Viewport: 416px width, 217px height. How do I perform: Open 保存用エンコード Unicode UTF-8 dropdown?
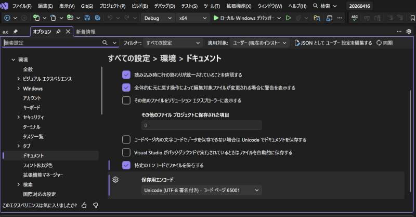(202, 190)
